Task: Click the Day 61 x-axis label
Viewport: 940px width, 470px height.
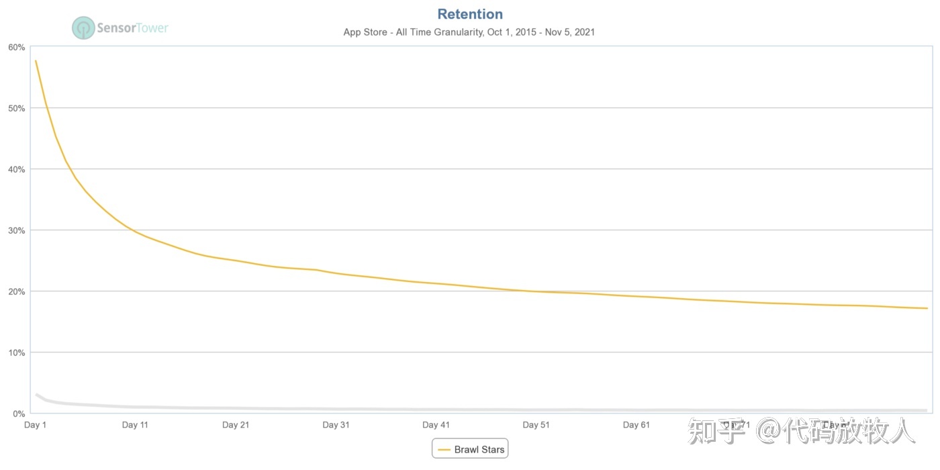Action: point(636,425)
